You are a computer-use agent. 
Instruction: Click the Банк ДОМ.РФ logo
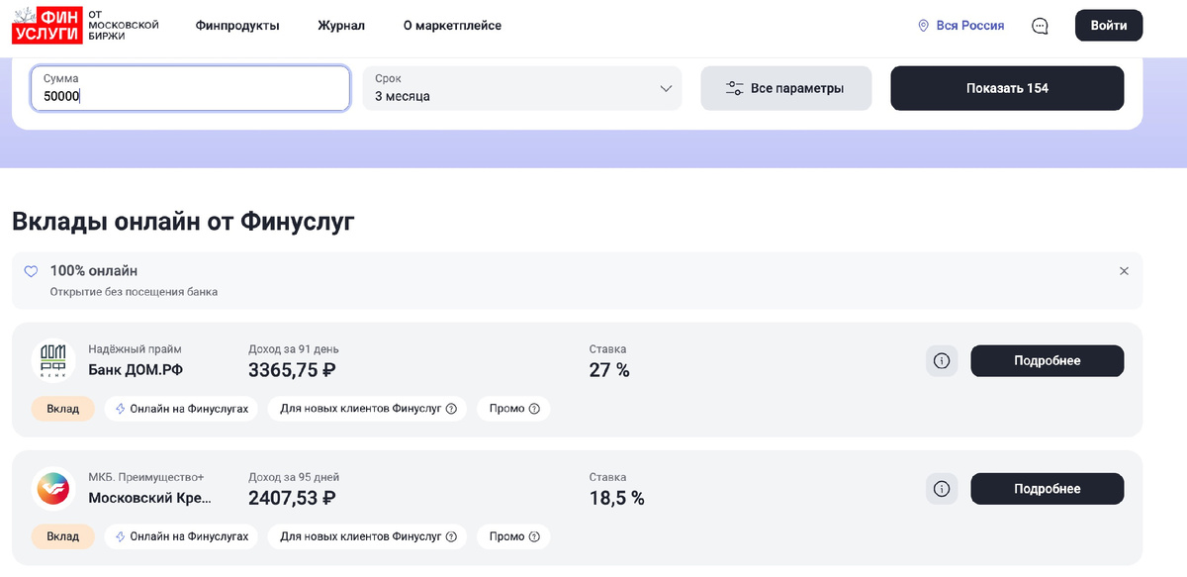53,361
